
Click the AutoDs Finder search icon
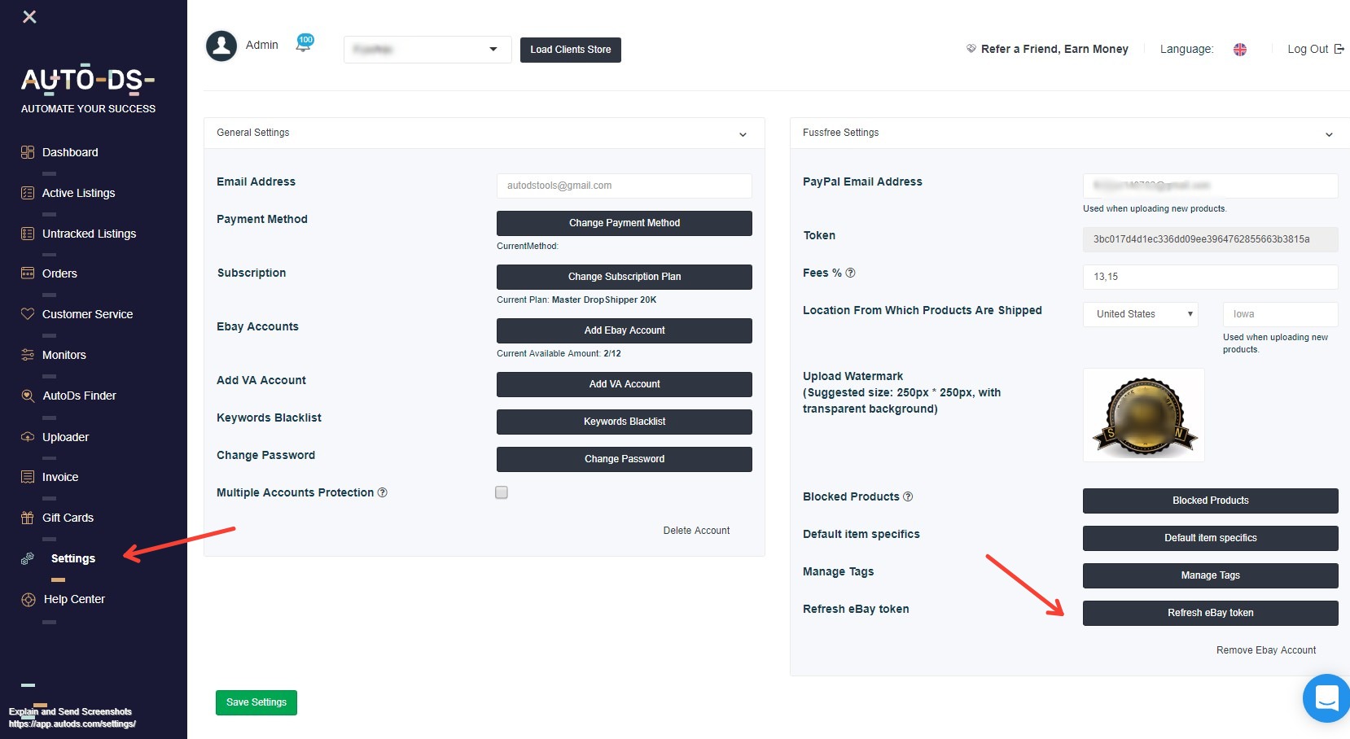28,396
